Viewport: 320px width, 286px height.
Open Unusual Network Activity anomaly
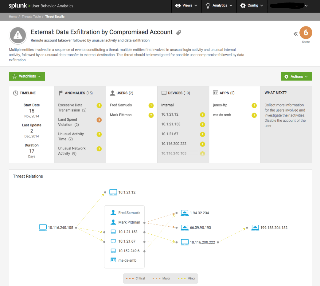pyautogui.click(x=72, y=151)
